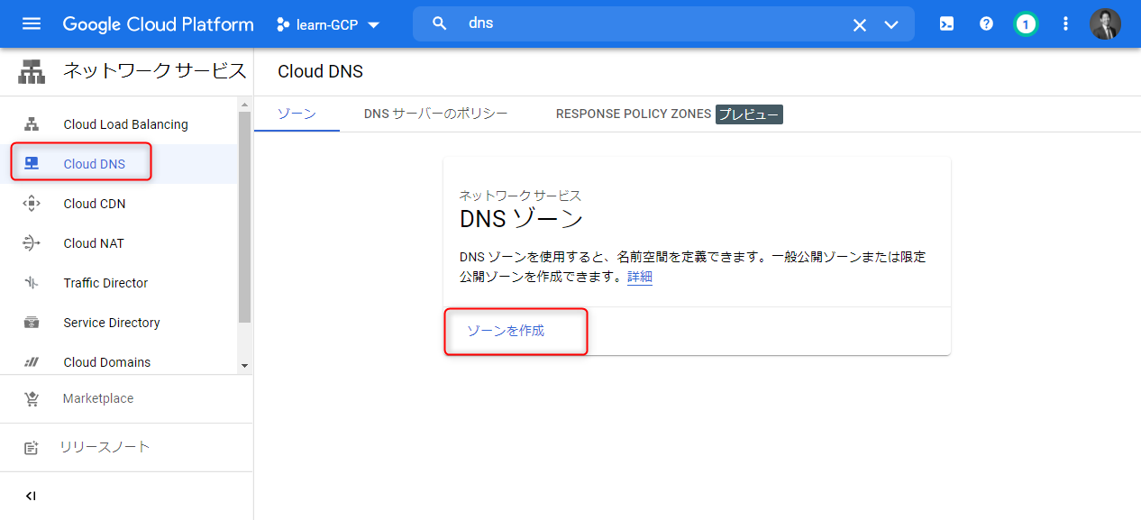This screenshot has width=1141, height=520.
Task: Click the DNS ゾーン card heading
Action: coord(522,219)
